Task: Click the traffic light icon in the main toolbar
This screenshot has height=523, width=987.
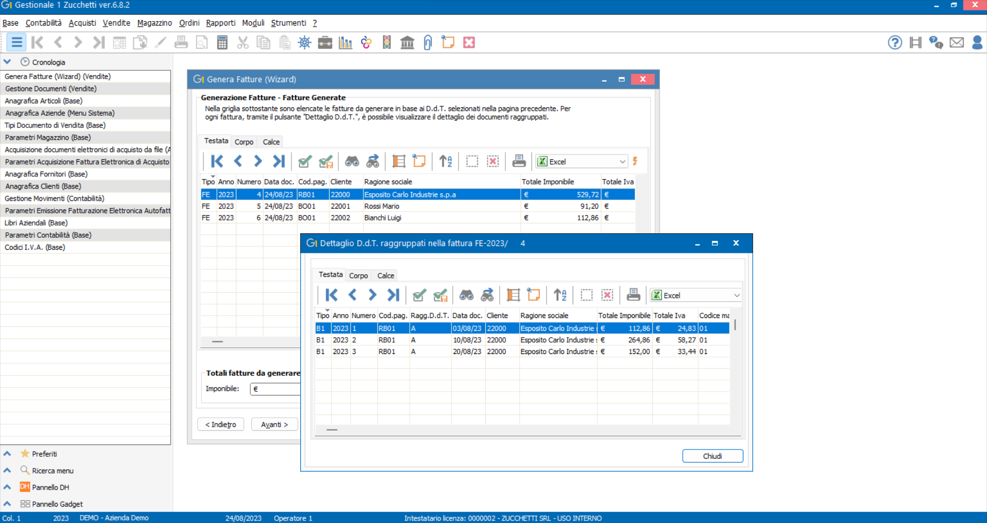Action: (x=387, y=42)
